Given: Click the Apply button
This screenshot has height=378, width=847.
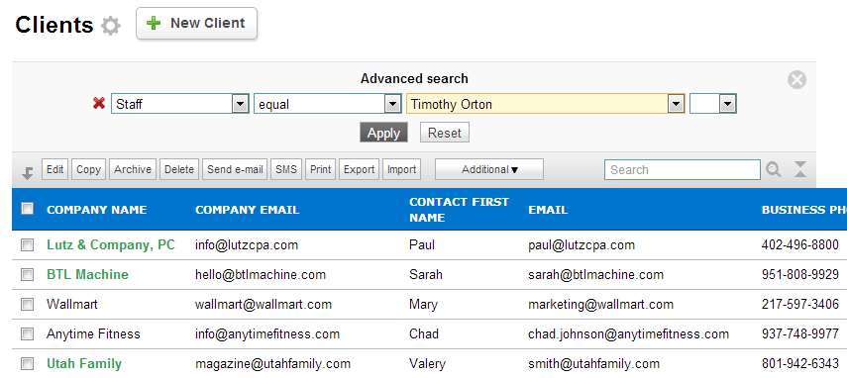Looking at the screenshot, I should (x=383, y=134).
